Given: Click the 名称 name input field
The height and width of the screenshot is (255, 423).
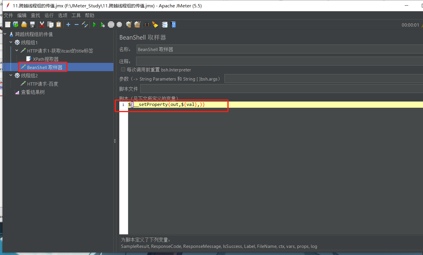Looking at the screenshot, I should pyautogui.click(x=280, y=49).
